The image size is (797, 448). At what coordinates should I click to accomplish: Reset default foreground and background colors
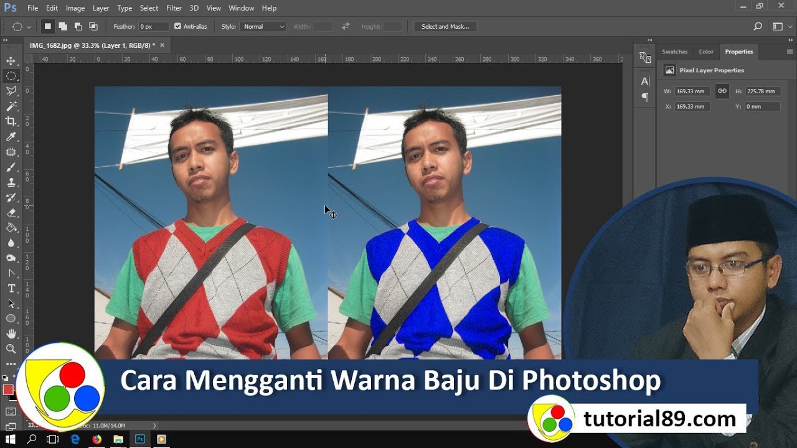tap(6, 378)
